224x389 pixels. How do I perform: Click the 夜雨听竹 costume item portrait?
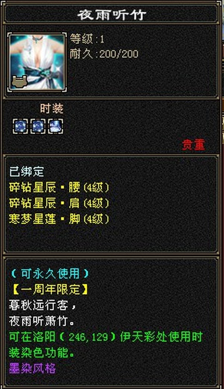[x=38, y=62]
